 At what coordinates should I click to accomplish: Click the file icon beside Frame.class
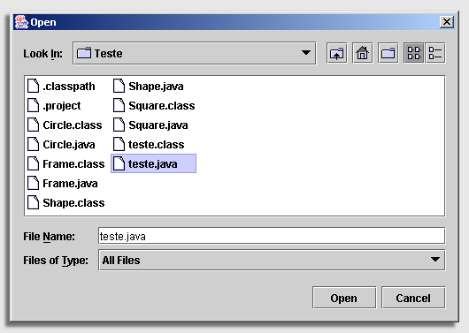(x=33, y=163)
